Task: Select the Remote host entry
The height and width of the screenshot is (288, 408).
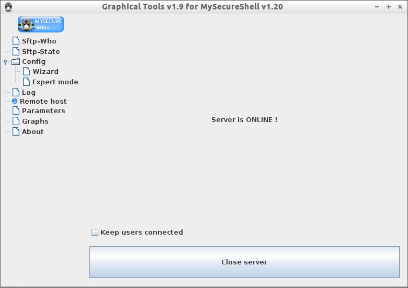Action: (43, 101)
